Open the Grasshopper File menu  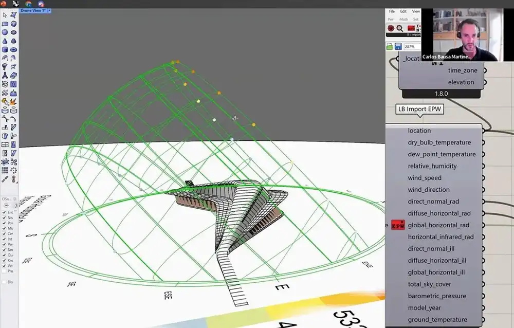pyautogui.click(x=392, y=11)
